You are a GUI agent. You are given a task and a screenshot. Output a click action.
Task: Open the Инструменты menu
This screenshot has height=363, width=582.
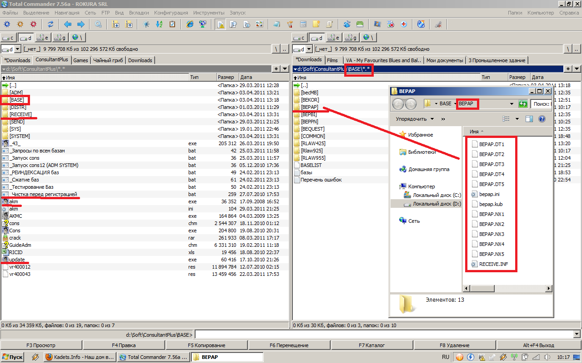(x=209, y=13)
